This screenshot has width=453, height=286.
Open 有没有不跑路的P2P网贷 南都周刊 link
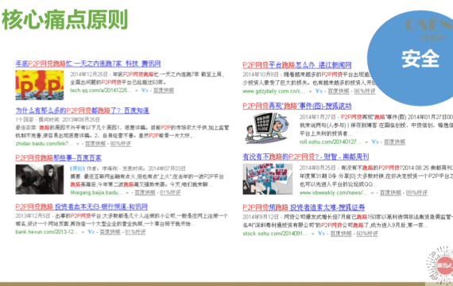tap(306, 157)
